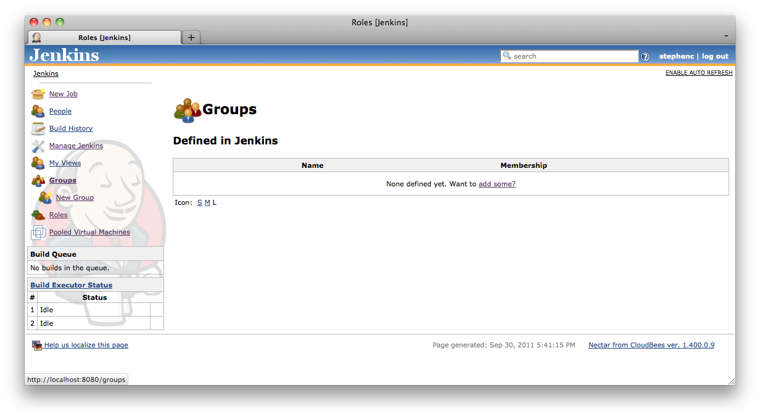Image resolution: width=760 pixels, height=419 pixels.
Task: Open the My Views link
Action: [x=65, y=163]
